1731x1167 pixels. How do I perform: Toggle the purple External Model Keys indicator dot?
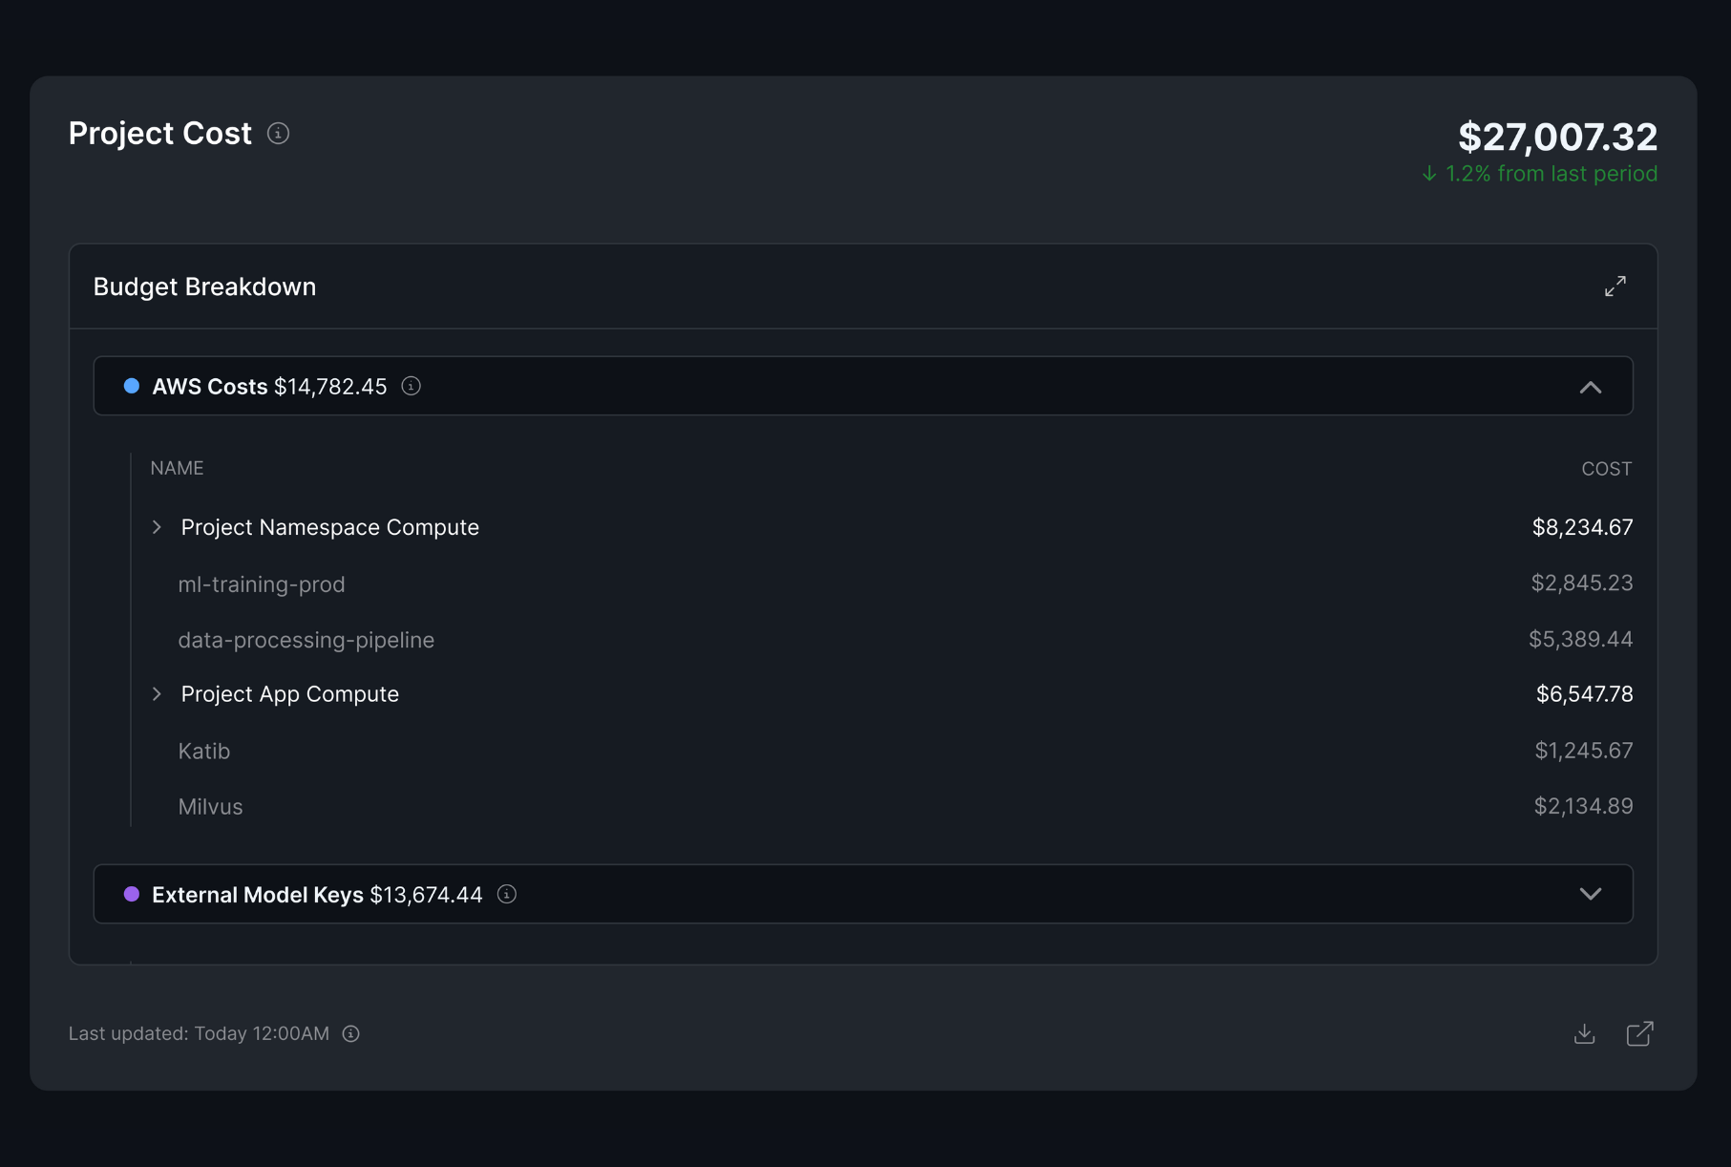(x=132, y=894)
